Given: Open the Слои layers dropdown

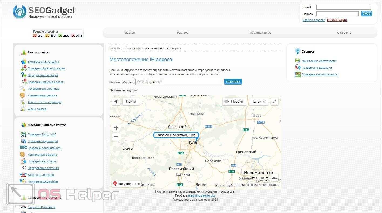Looking at the screenshot, I should [x=259, y=102].
